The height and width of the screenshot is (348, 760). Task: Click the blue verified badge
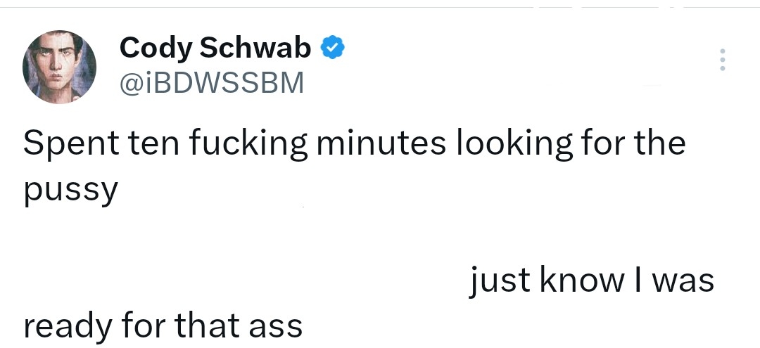332,48
